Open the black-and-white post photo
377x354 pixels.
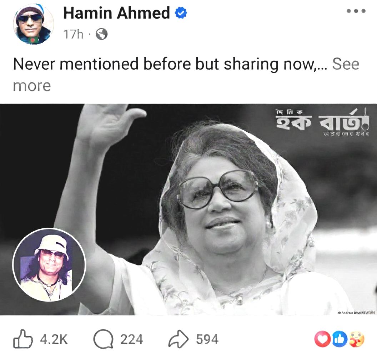coord(188,209)
